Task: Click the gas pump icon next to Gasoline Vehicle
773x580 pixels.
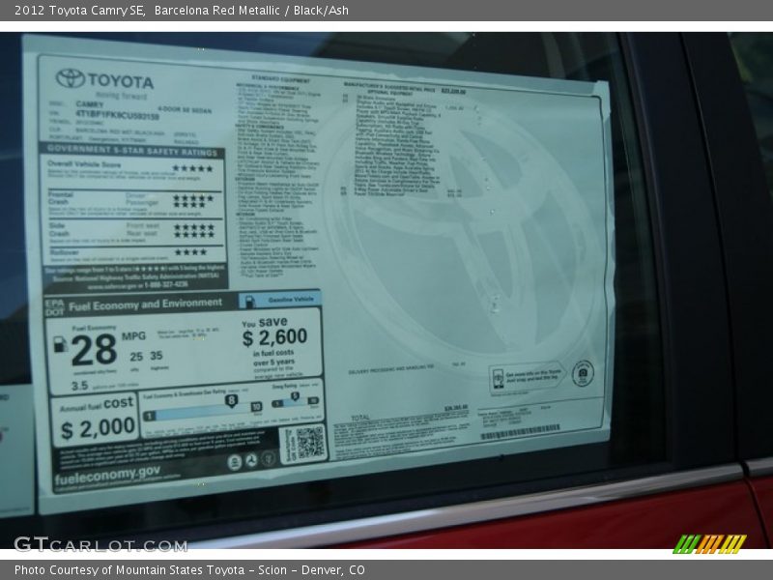Action: (x=247, y=301)
